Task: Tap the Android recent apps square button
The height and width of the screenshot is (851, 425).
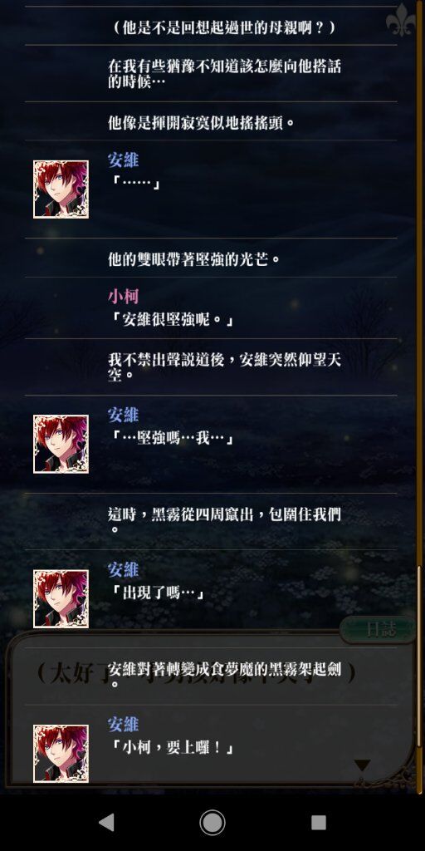Action: pyautogui.click(x=319, y=822)
